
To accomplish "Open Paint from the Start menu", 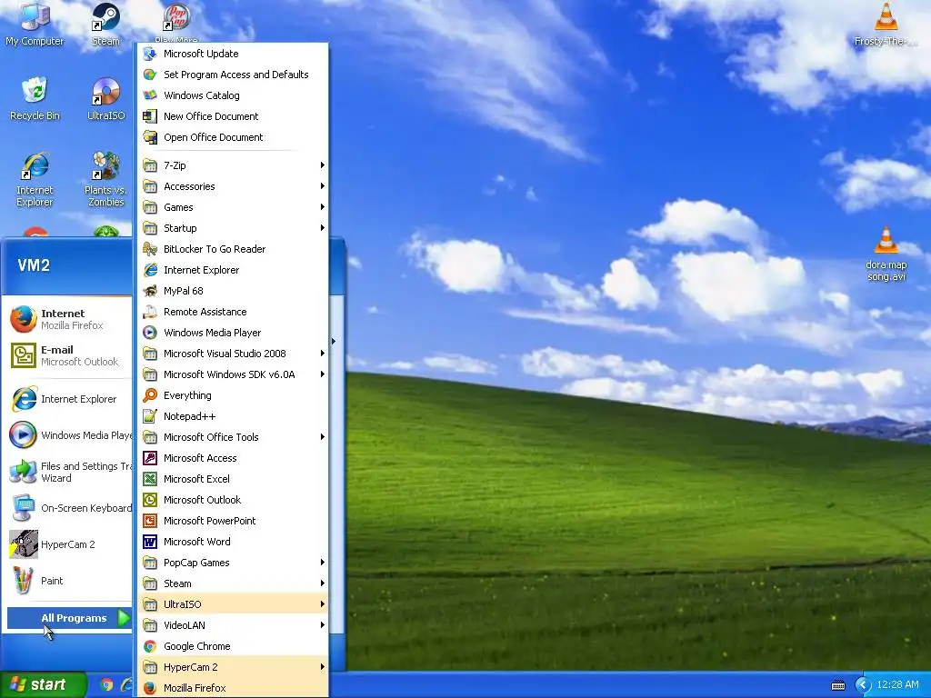I will coord(66,581).
